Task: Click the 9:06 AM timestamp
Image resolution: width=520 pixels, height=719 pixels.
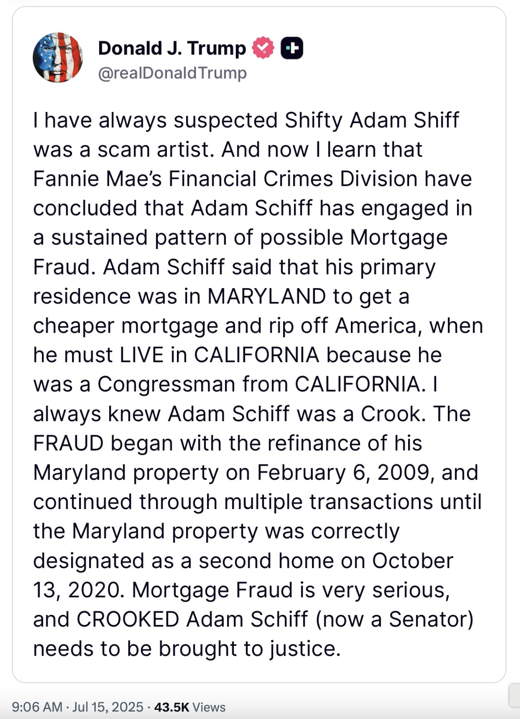Action: coord(37,707)
